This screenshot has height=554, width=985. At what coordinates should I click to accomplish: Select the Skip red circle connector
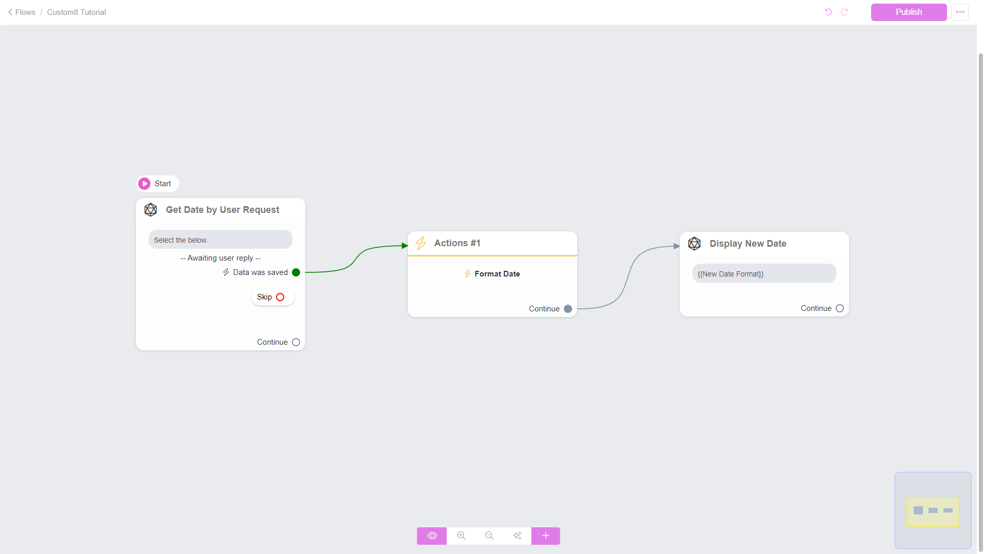point(280,297)
